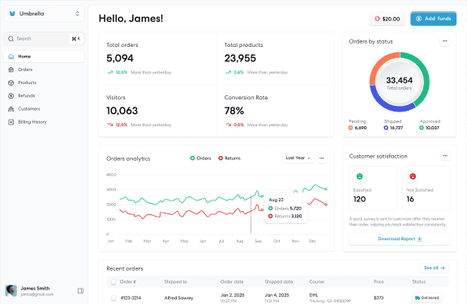
Task: Click the Home house icon
Action: (x=11, y=57)
